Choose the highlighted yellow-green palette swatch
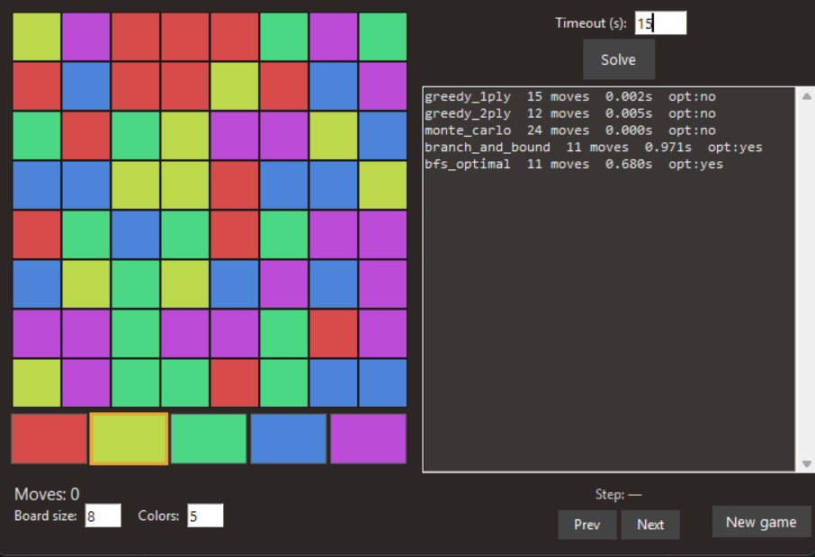This screenshot has height=557, width=815. pos(129,439)
